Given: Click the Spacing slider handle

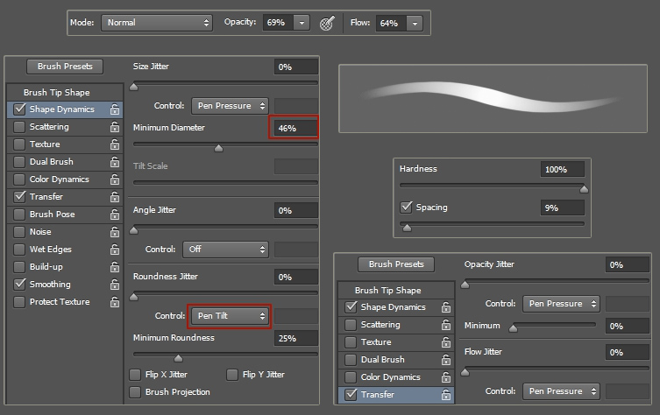Looking at the screenshot, I should pos(407,228).
